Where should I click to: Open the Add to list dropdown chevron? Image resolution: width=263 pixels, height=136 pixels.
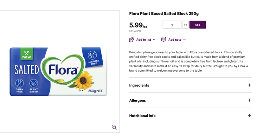point(154,40)
